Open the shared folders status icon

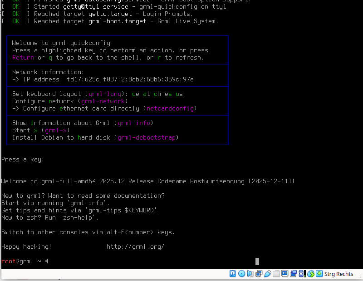click(x=276, y=274)
